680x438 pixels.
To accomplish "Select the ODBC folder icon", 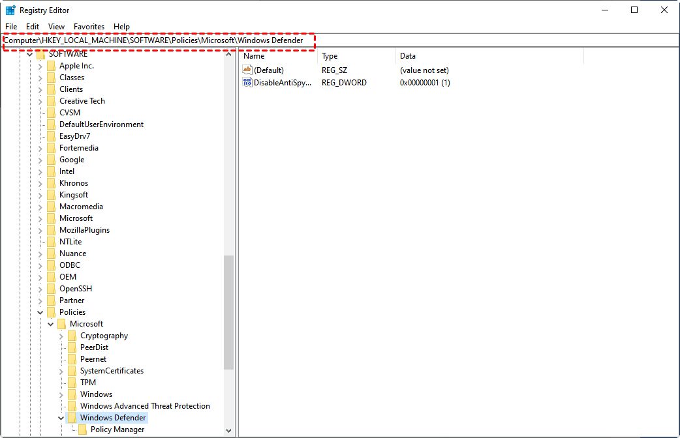I will (x=51, y=265).
